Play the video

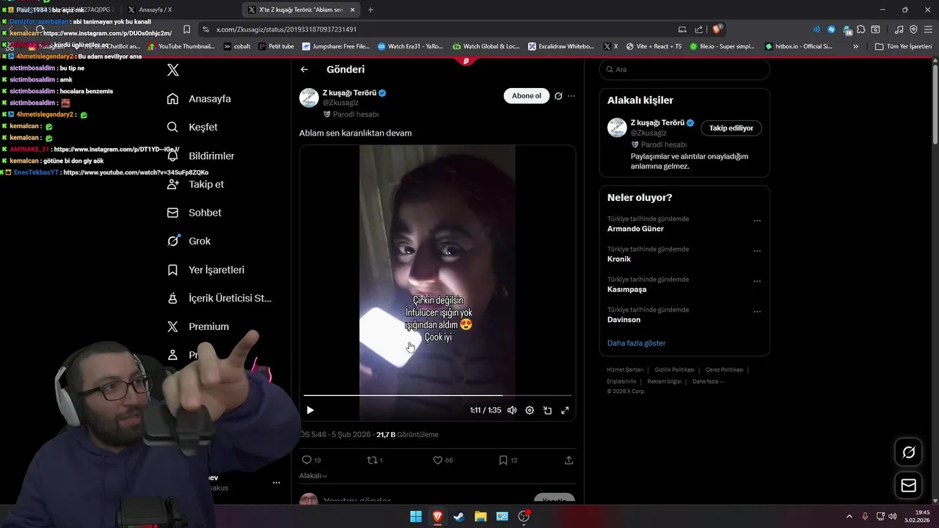(310, 411)
